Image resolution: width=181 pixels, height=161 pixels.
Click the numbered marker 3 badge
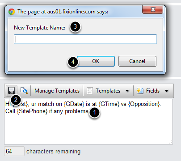pyautogui.click(x=75, y=27)
